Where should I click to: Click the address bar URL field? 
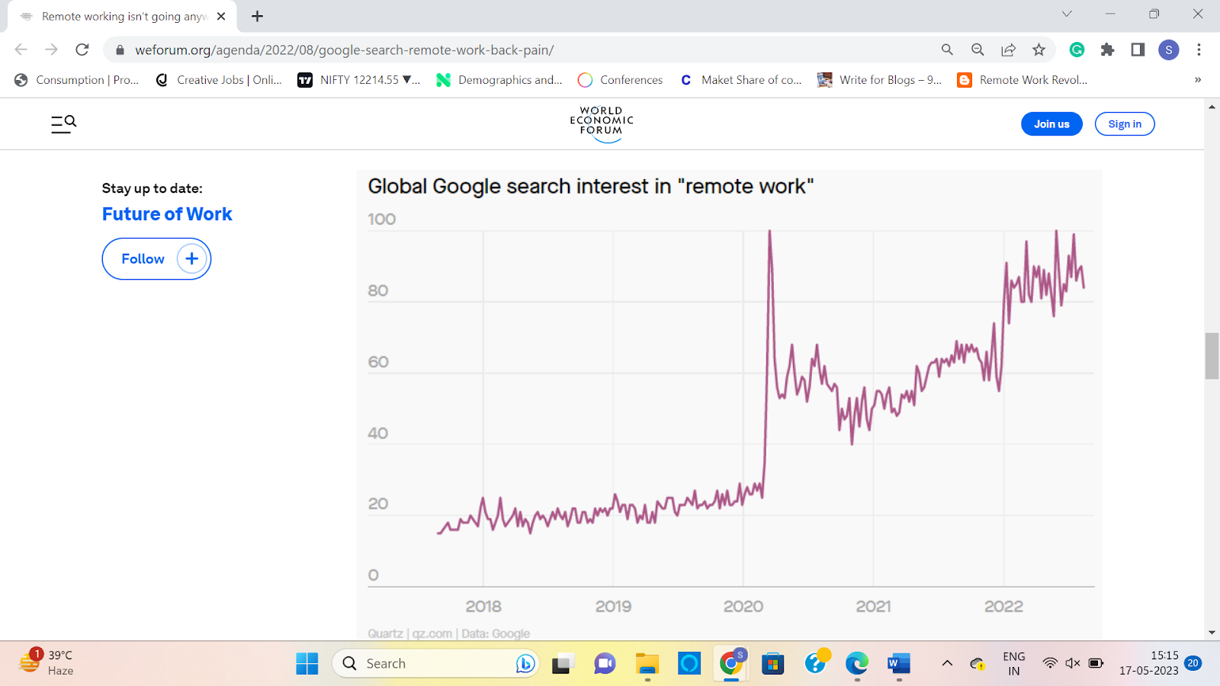tap(526, 50)
